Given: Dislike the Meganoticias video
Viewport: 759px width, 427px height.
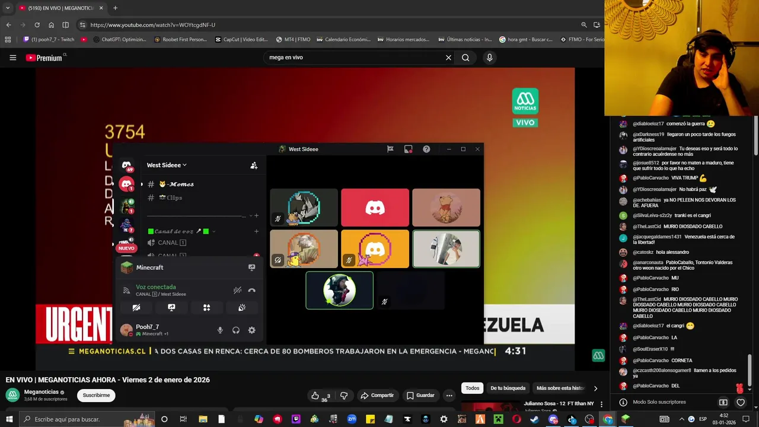Looking at the screenshot, I should click(343, 396).
